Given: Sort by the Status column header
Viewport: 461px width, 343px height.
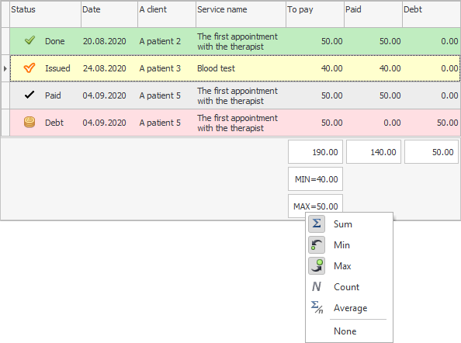Looking at the screenshot, I should tap(45, 15).
